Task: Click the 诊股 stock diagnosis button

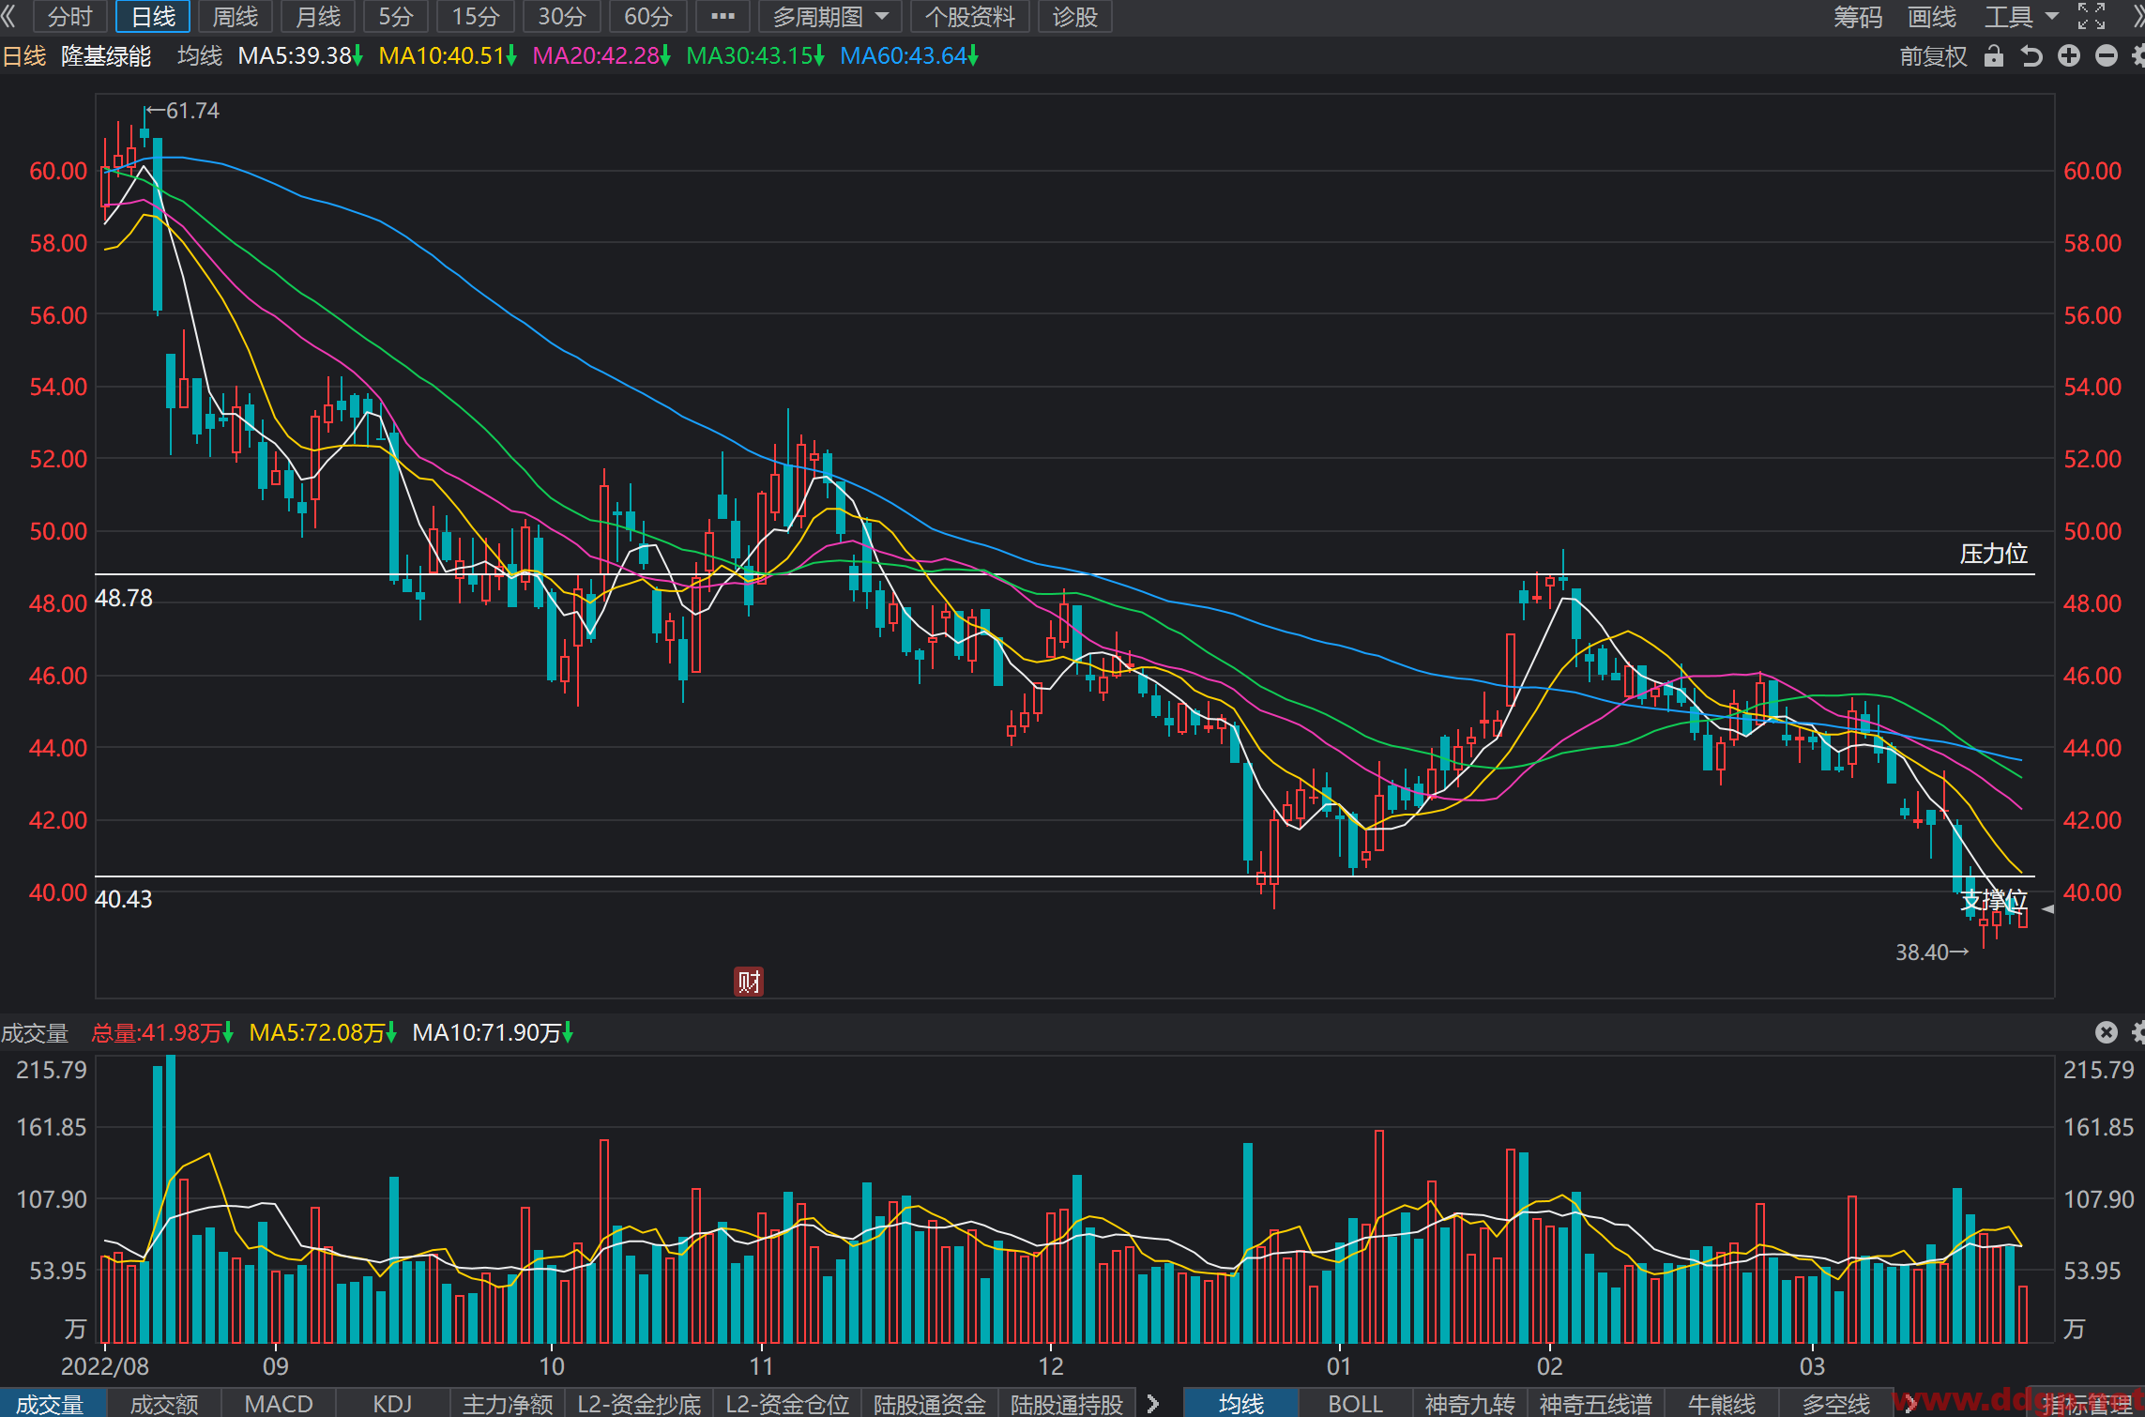Action: (x=1074, y=17)
